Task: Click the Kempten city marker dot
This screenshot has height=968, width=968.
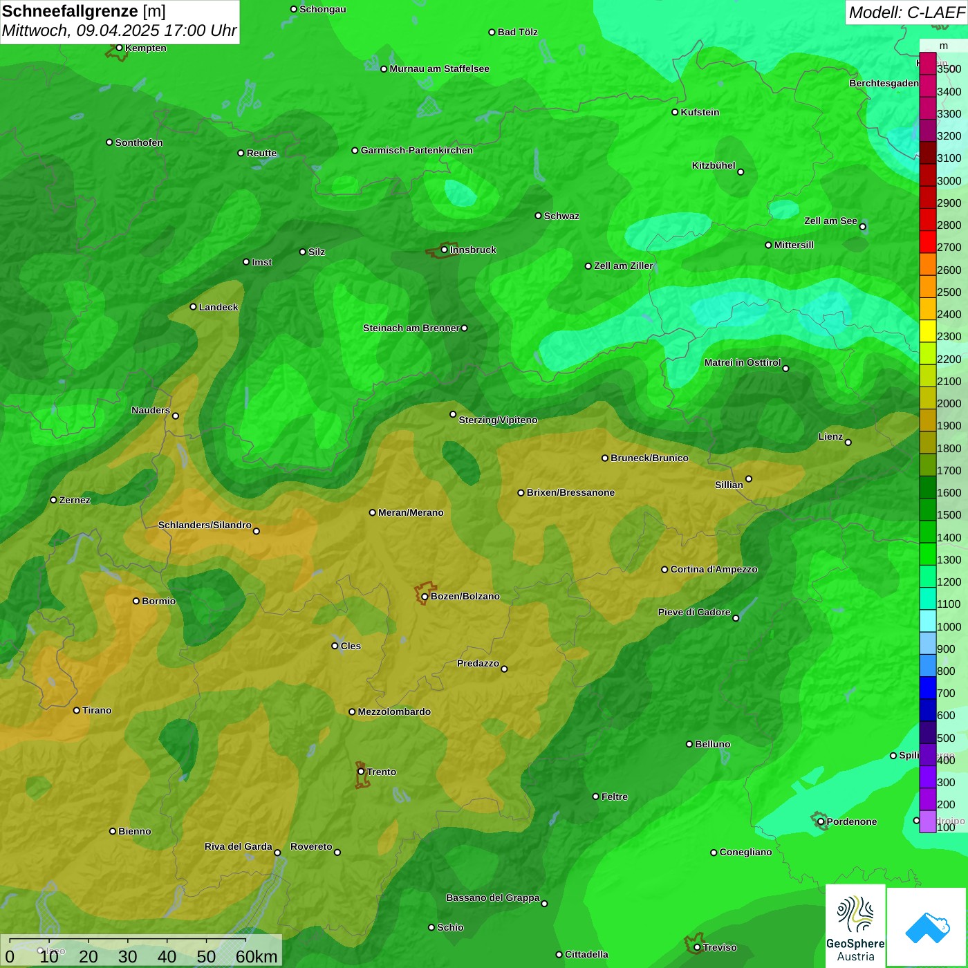Action: [x=119, y=48]
